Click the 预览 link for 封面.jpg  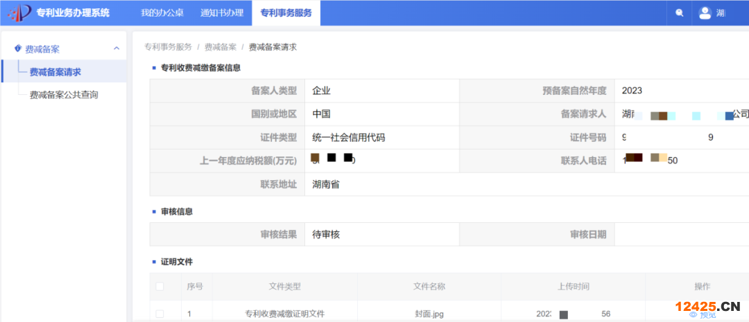(x=708, y=315)
